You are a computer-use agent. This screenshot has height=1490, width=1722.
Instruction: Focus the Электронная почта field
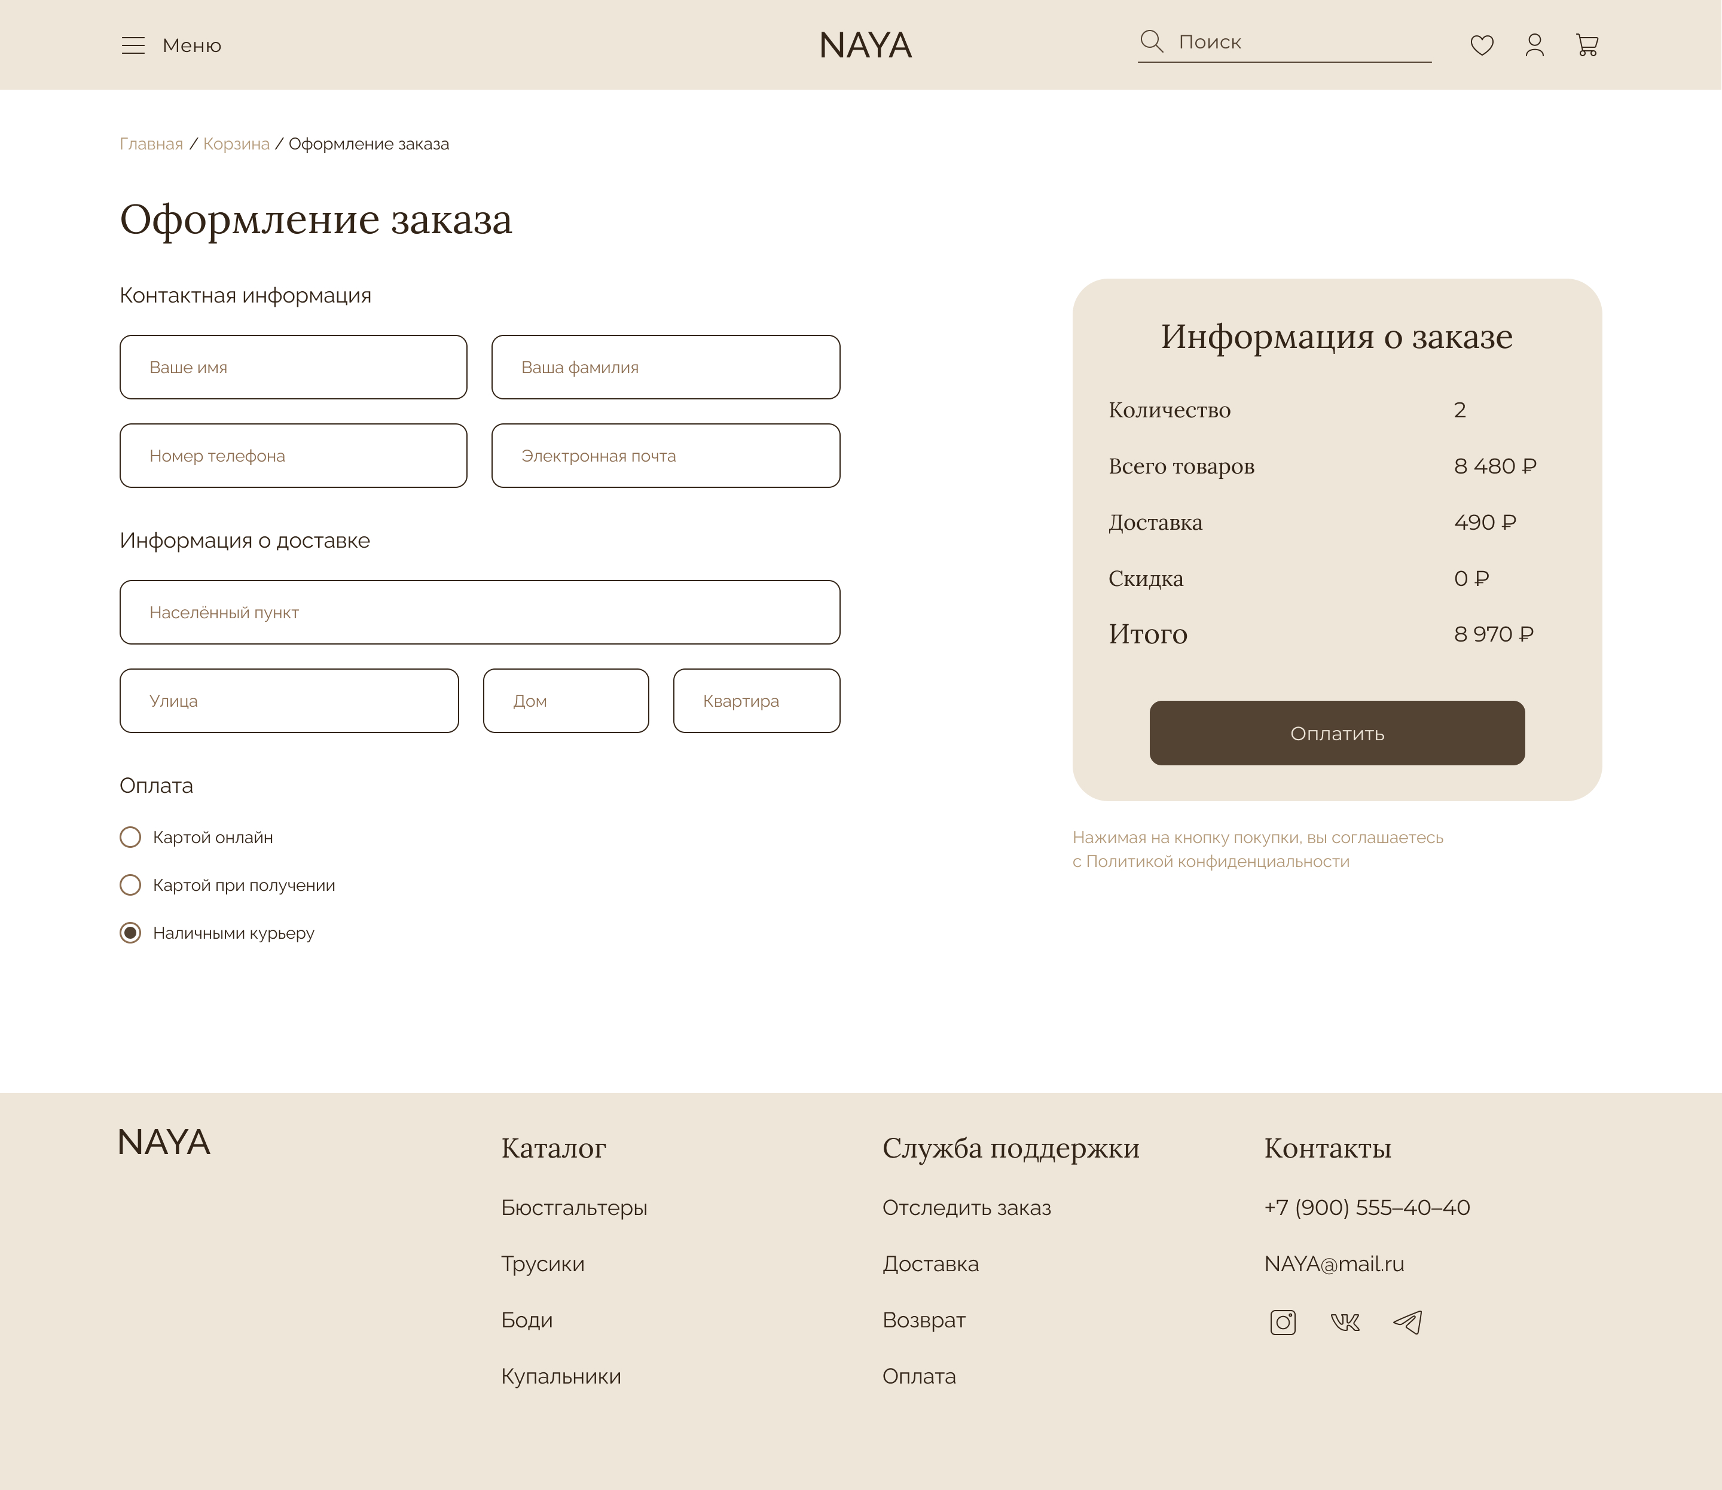(666, 456)
